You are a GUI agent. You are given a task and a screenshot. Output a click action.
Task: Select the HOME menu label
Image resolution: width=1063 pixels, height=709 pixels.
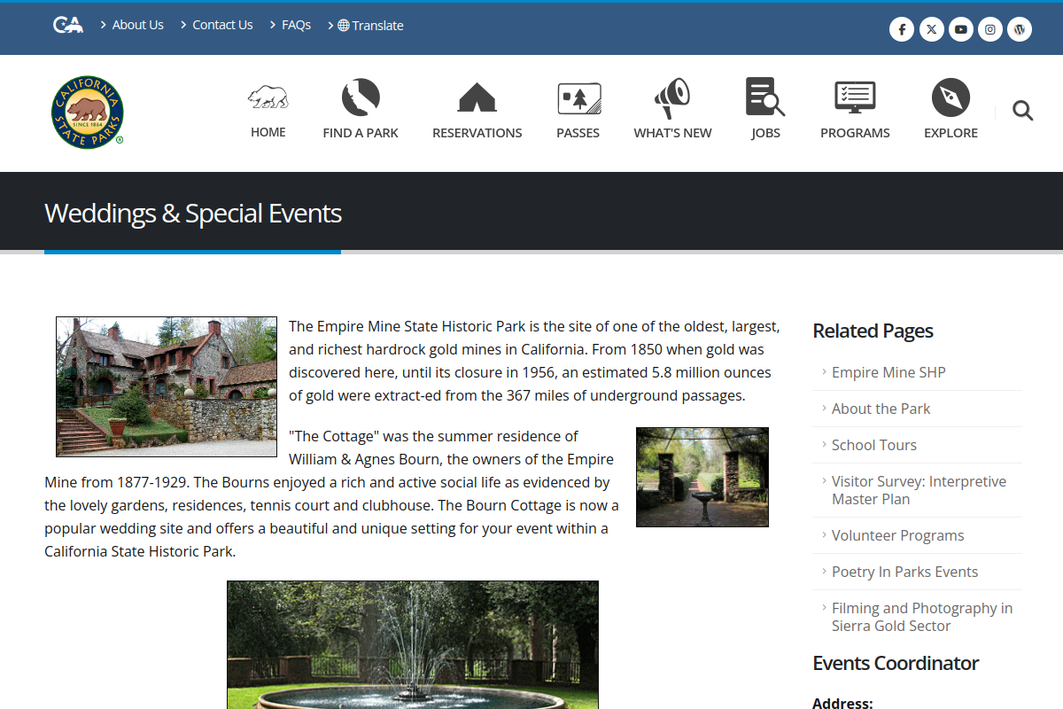268,132
